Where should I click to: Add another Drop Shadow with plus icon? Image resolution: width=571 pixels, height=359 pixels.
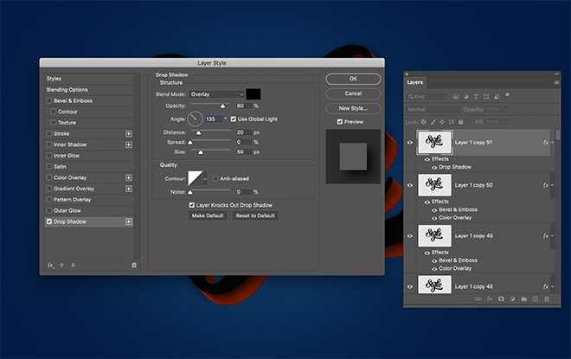click(x=129, y=221)
